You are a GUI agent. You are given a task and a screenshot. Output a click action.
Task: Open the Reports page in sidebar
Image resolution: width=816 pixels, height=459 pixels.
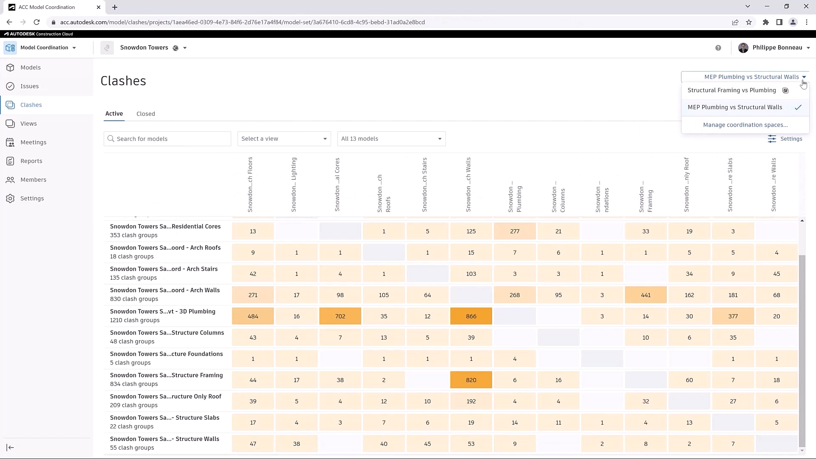click(x=31, y=161)
